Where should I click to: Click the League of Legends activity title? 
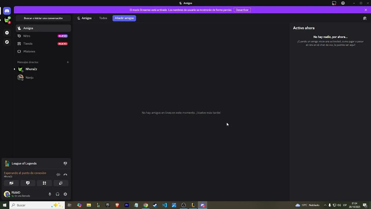(x=24, y=163)
